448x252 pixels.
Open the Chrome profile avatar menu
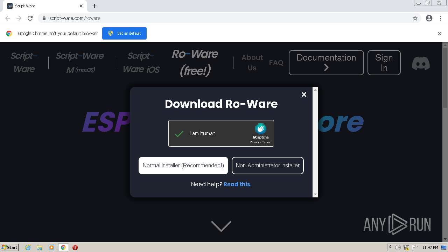pos(429,18)
